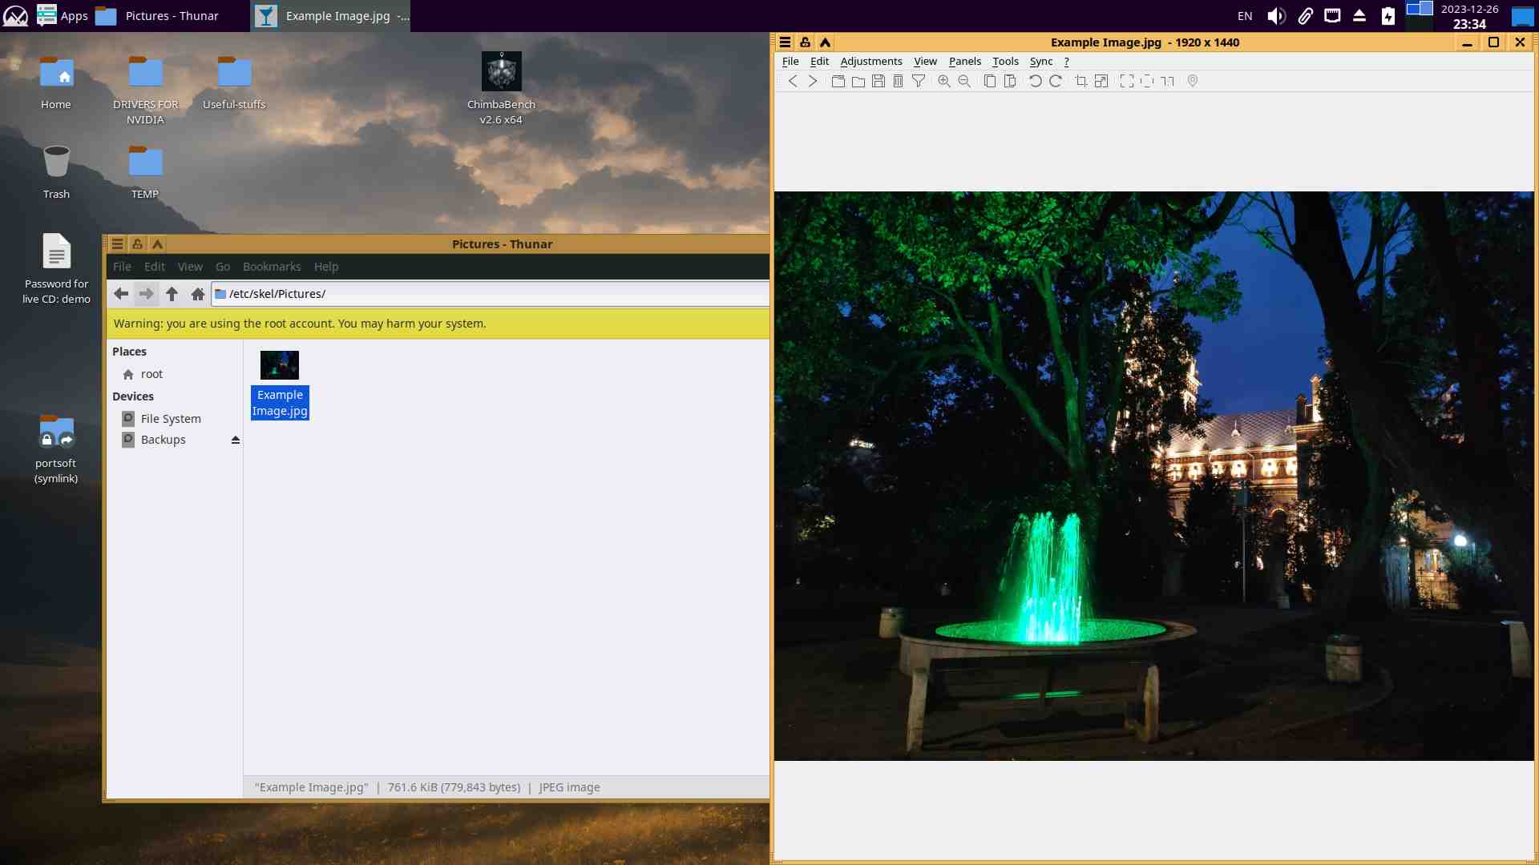This screenshot has width=1539, height=865.
Task: Click the resize image toolbar icon
Action: pyautogui.click(x=1101, y=81)
